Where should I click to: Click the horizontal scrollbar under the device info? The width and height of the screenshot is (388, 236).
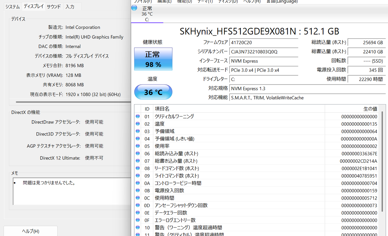coord(73,102)
